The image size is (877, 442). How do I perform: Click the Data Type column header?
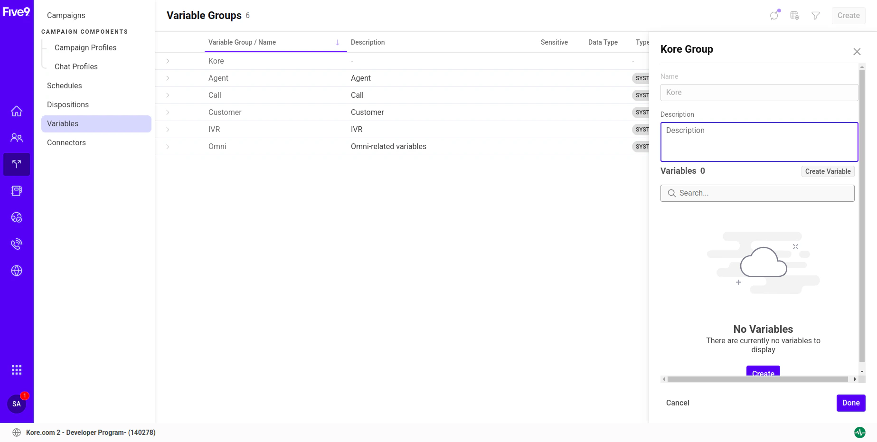coord(603,42)
